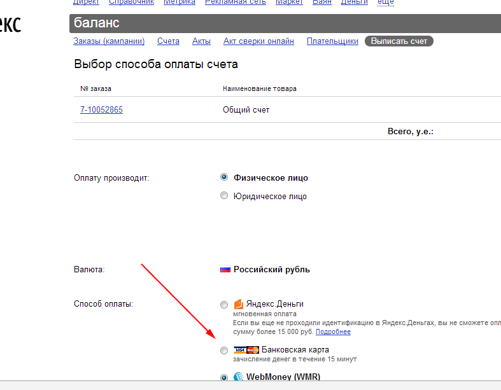Viewport: 501px width, 390px height.
Task: Open the Директ link in top navigation
Action: 86,3
